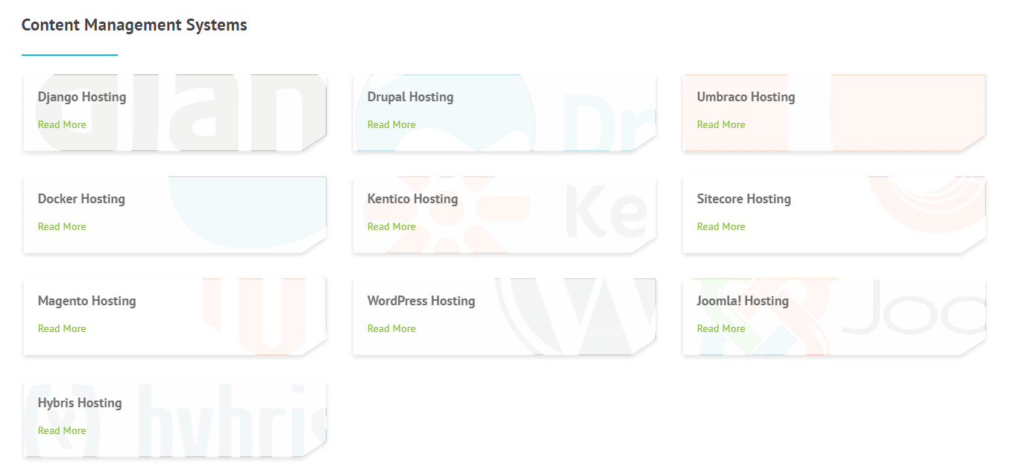Follow Umbraco Hosting's Read More link
The image size is (1026, 475).
721,124
